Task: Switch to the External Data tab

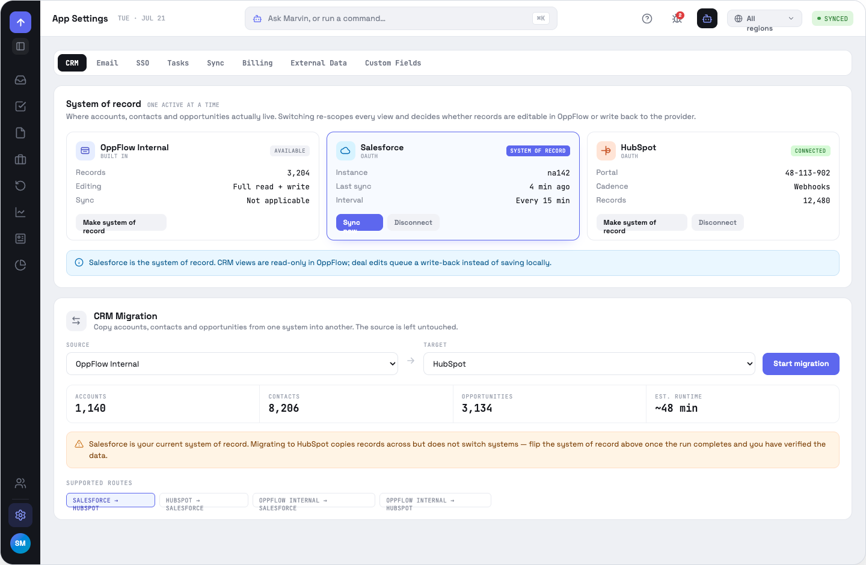Action: tap(319, 63)
